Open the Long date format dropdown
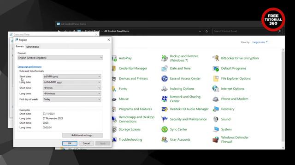The height and width of the screenshot is (165, 295). coord(72,82)
